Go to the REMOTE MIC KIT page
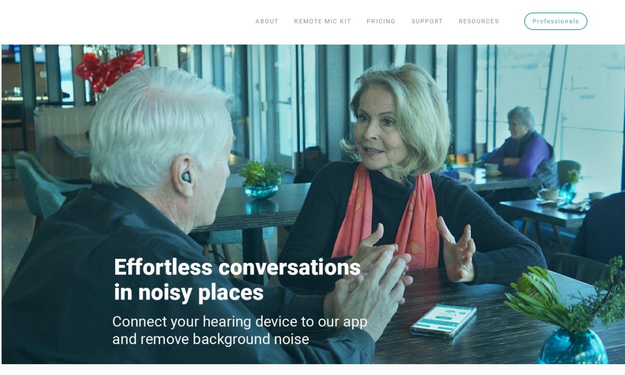This screenshot has height=375, width=625. pyautogui.click(x=322, y=21)
